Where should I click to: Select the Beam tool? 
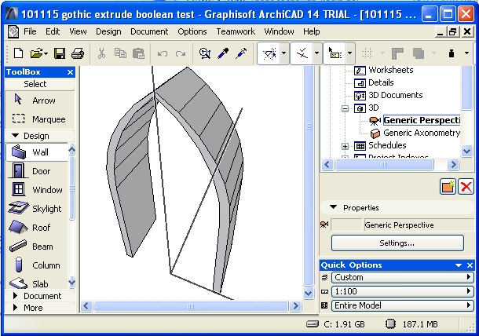coord(37,247)
